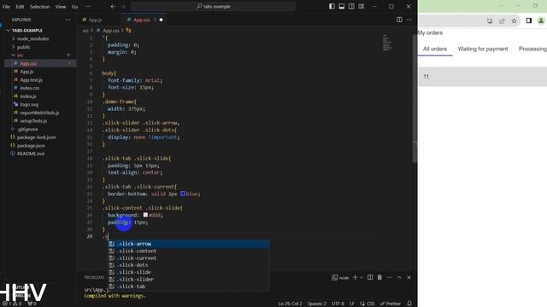Image resolution: width=547 pixels, height=307 pixels.
Task: Click LF end-of-line indicator
Action: pyautogui.click(x=352, y=304)
